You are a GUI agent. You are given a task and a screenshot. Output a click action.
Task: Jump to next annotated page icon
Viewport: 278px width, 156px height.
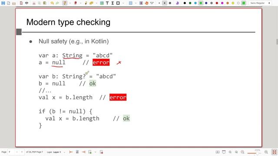click(77, 152)
